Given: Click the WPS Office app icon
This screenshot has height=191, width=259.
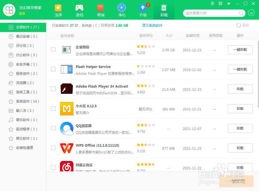Looking at the screenshot, I should (66, 148).
